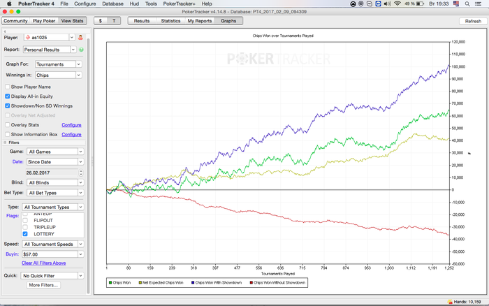The image size is (489, 306).
Task: Click Chips Won Without Showdown red swatch
Action: 251,283
